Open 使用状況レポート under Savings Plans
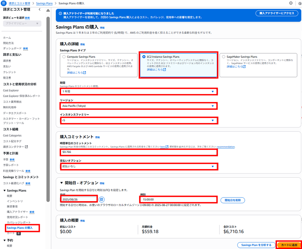 tap(17, 217)
